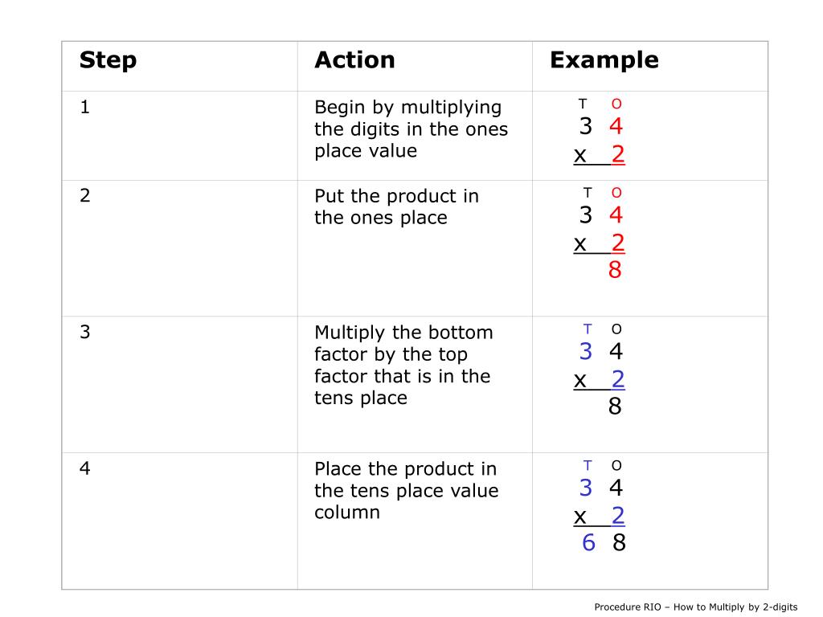Click the blue T label in step 4
The height and width of the screenshot is (617, 823).
(x=588, y=466)
